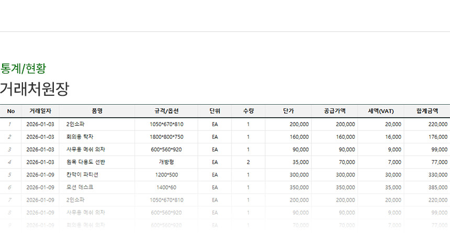Select the 세액(VAT) column header
450x233 pixels.
point(381,111)
